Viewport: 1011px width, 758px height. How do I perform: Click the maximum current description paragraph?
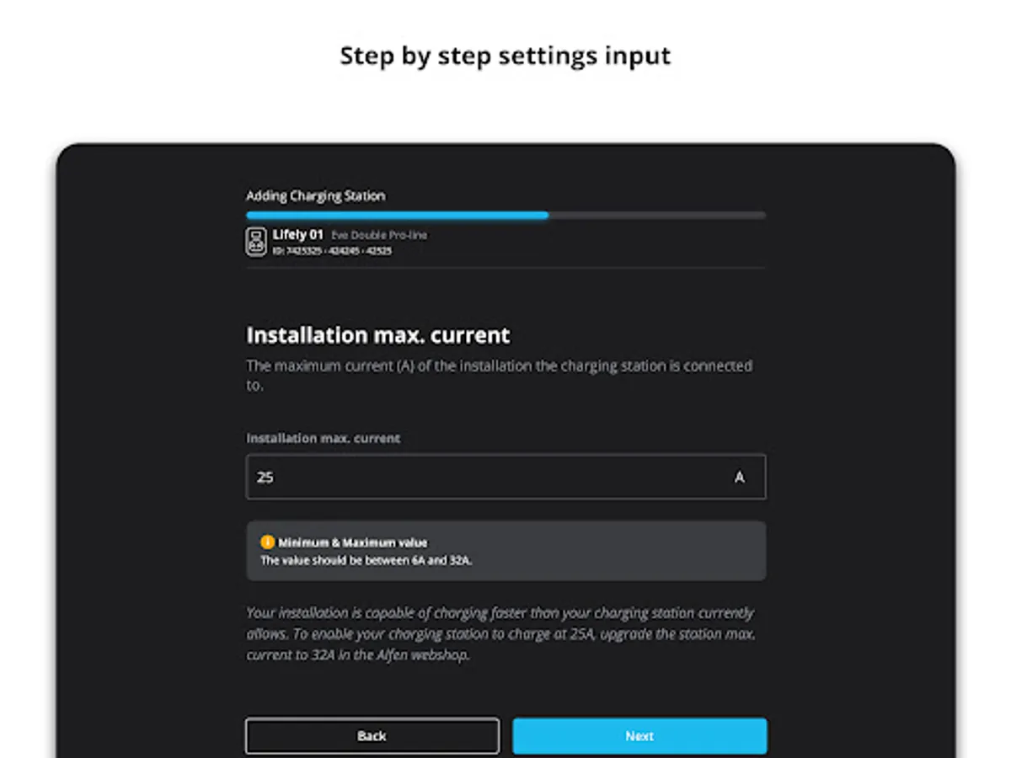point(499,376)
